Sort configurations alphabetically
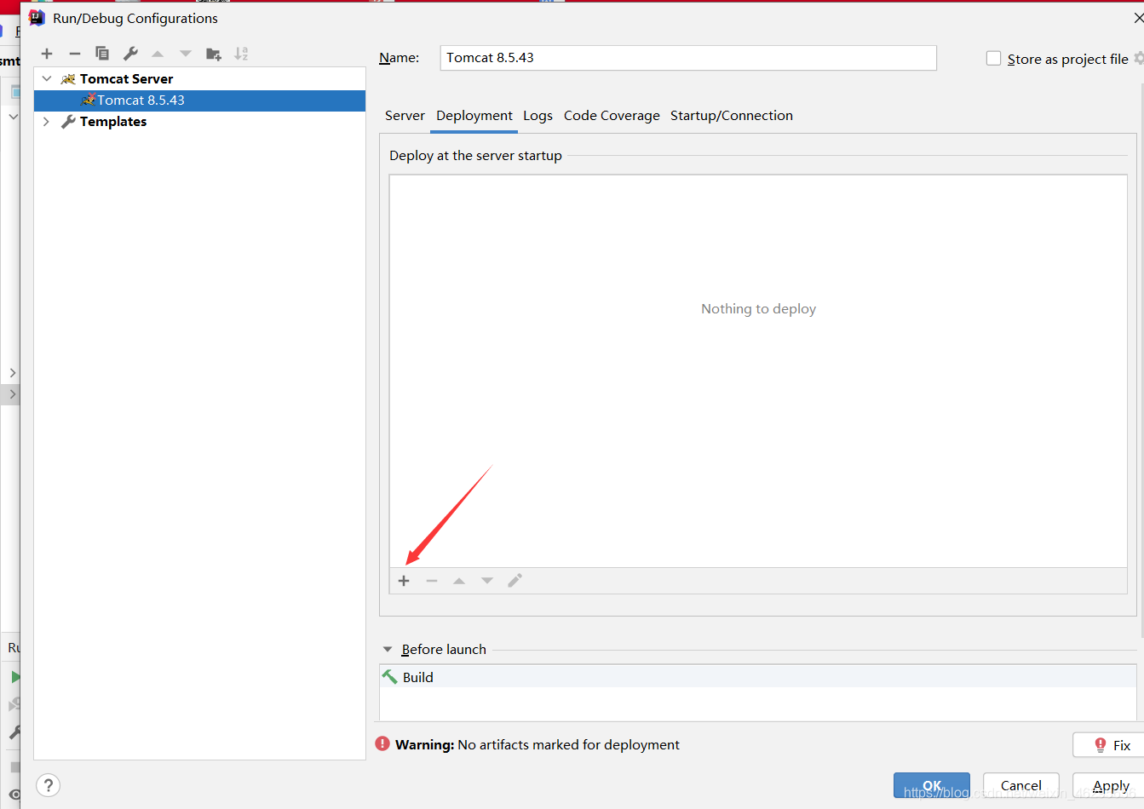Viewport: 1144px width, 809px height. (x=241, y=54)
